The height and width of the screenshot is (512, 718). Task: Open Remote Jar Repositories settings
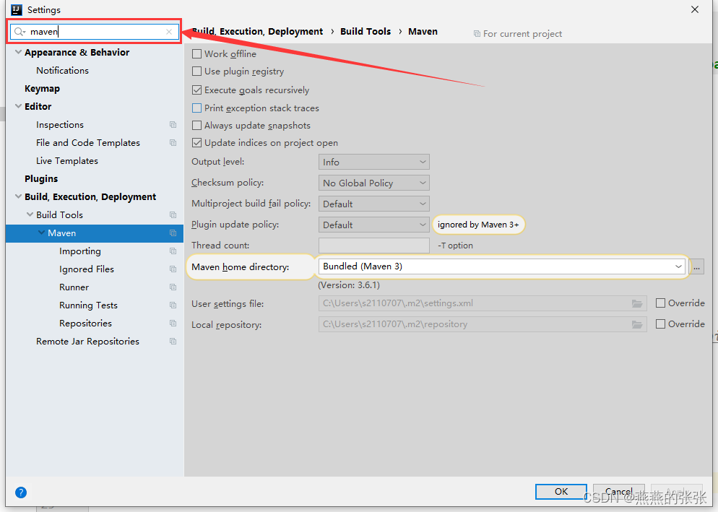(x=87, y=341)
